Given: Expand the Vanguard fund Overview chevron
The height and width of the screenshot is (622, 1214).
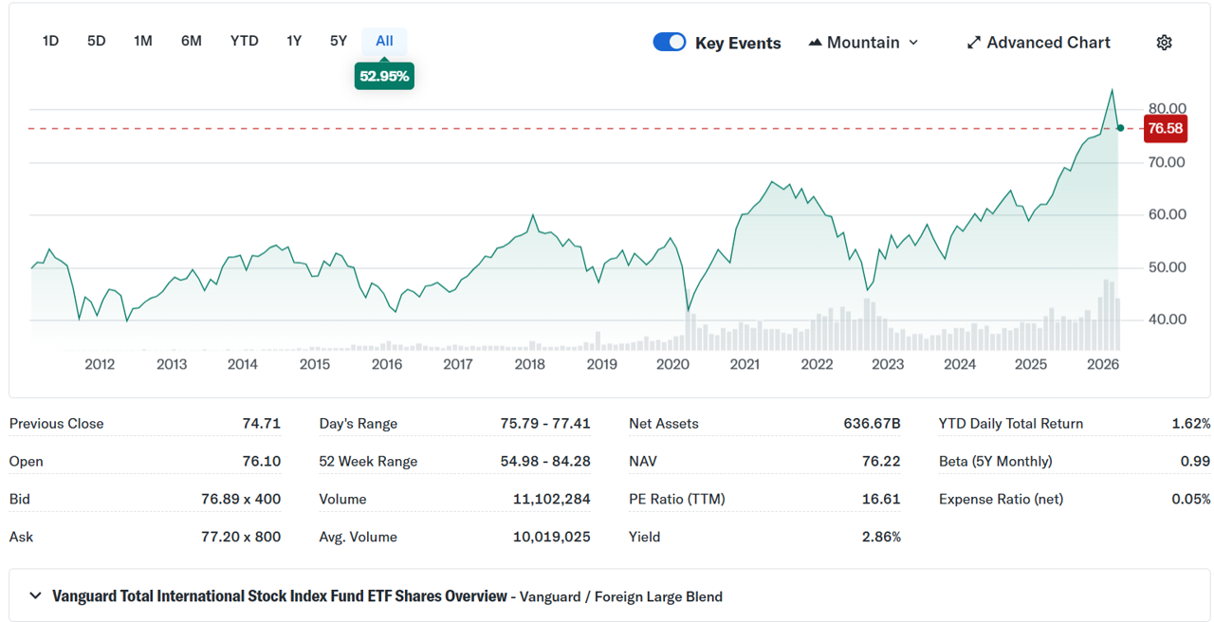Looking at the screenshot, I should click(36, 596).
